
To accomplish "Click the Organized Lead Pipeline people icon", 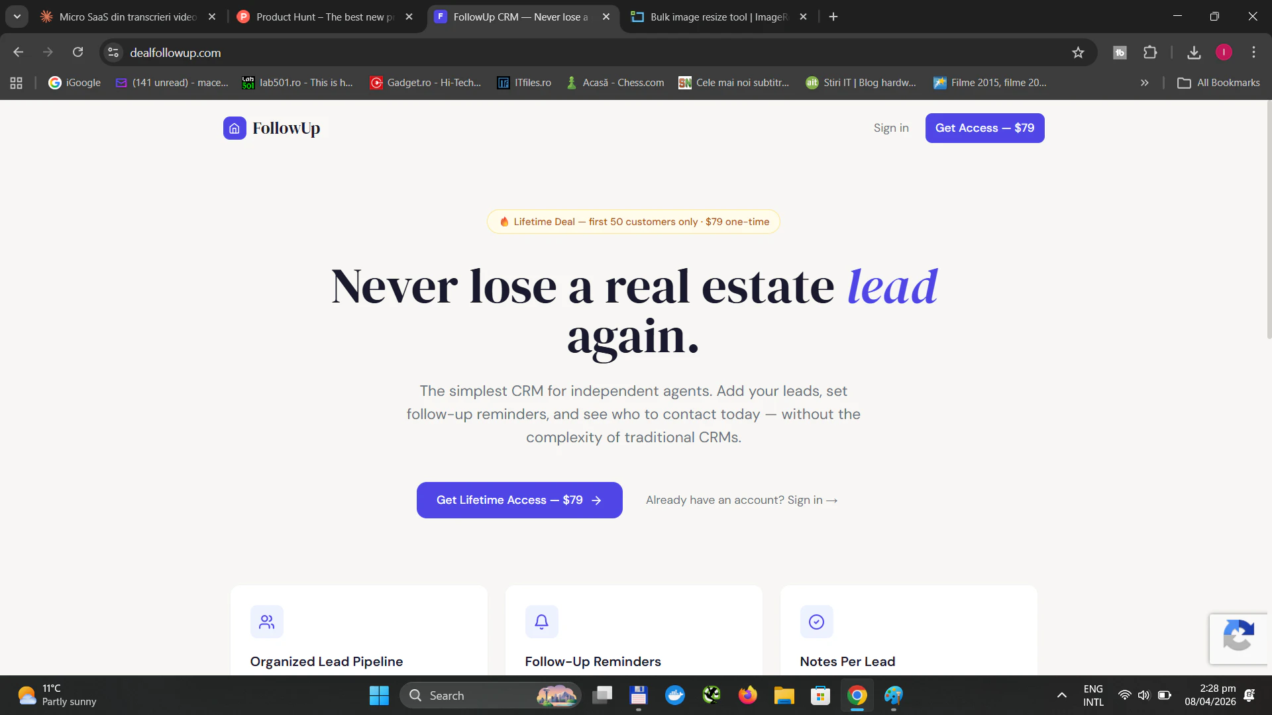I will 267,622.
